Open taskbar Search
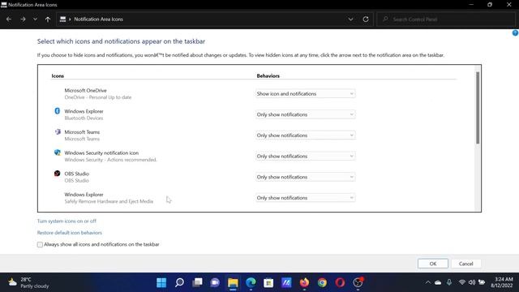This screenshot has height=292, width=519. click(179, 282)
